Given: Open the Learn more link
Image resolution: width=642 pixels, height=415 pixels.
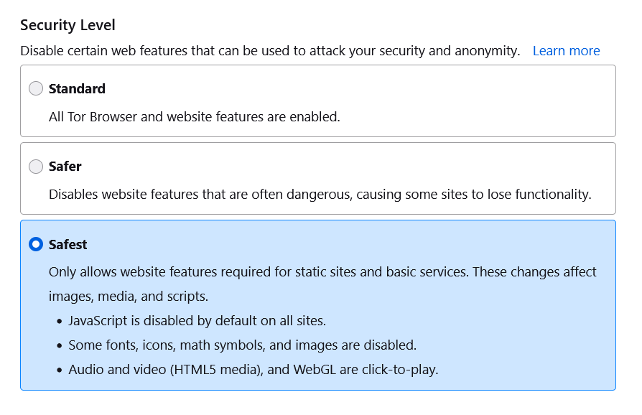Looking at the screenshot, I should coord(566,51).
